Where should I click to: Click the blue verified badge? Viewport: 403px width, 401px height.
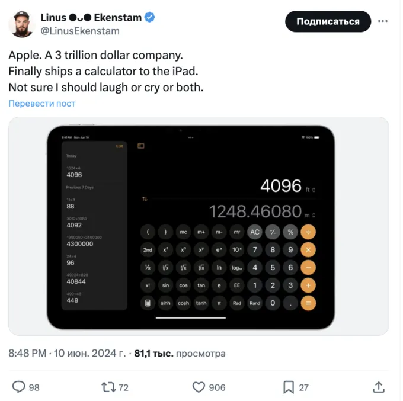151,17
